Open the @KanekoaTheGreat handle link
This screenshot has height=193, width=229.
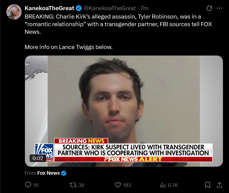tap(110, 8)
